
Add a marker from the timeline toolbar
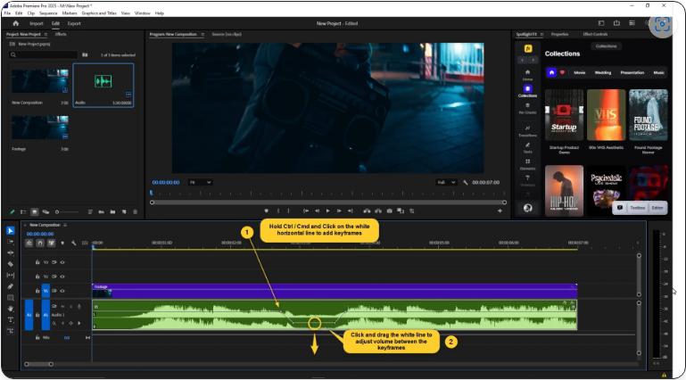62,243
